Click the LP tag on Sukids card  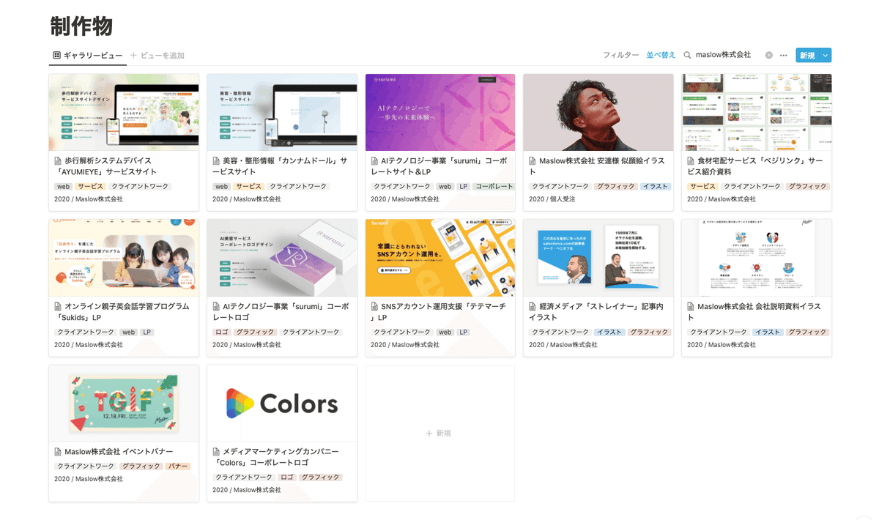coord(146,333)
